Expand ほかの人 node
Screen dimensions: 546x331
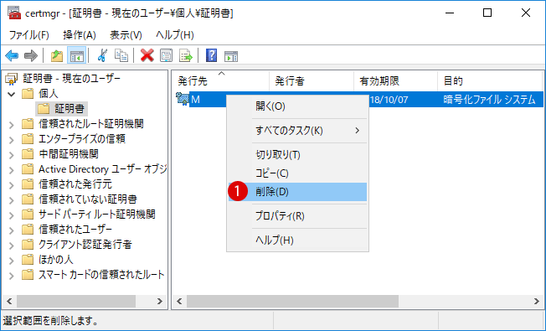[x=11, y=261]
